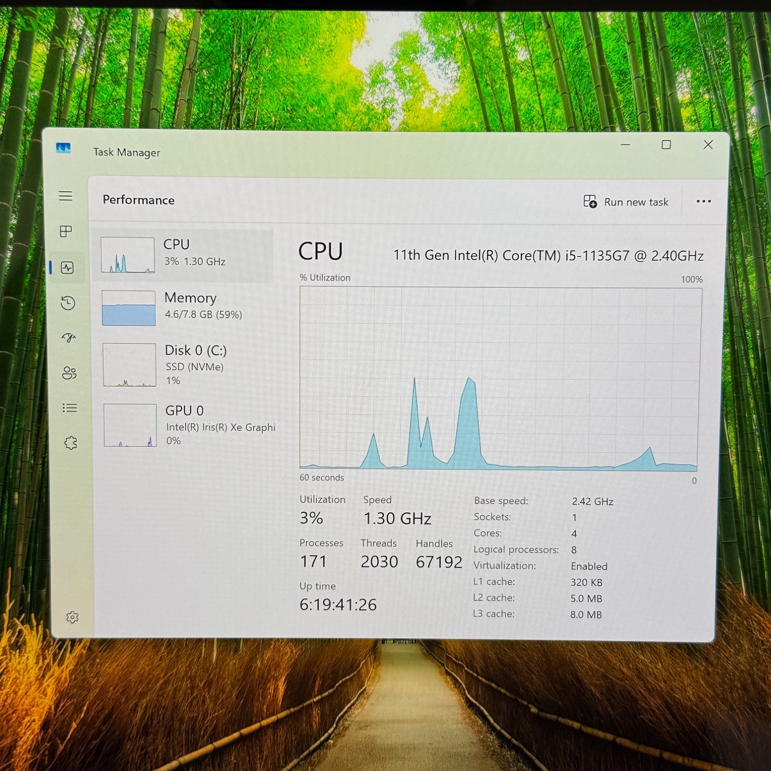
Task: Click the Memory usage thumbnail graph
Action: [x=128, y=308]
